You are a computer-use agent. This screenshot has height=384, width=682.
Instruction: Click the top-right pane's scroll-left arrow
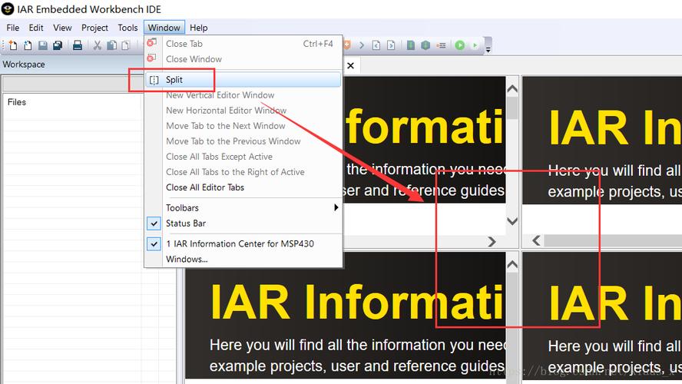[536, 240]
